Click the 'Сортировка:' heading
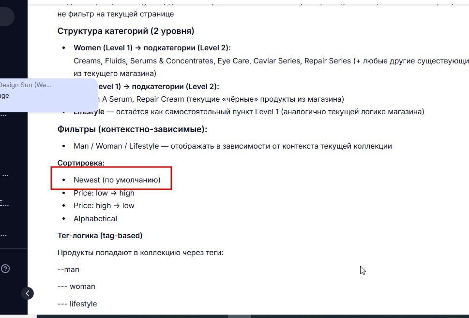Screen dimensions: 469x318 click(x=81, y=163)
